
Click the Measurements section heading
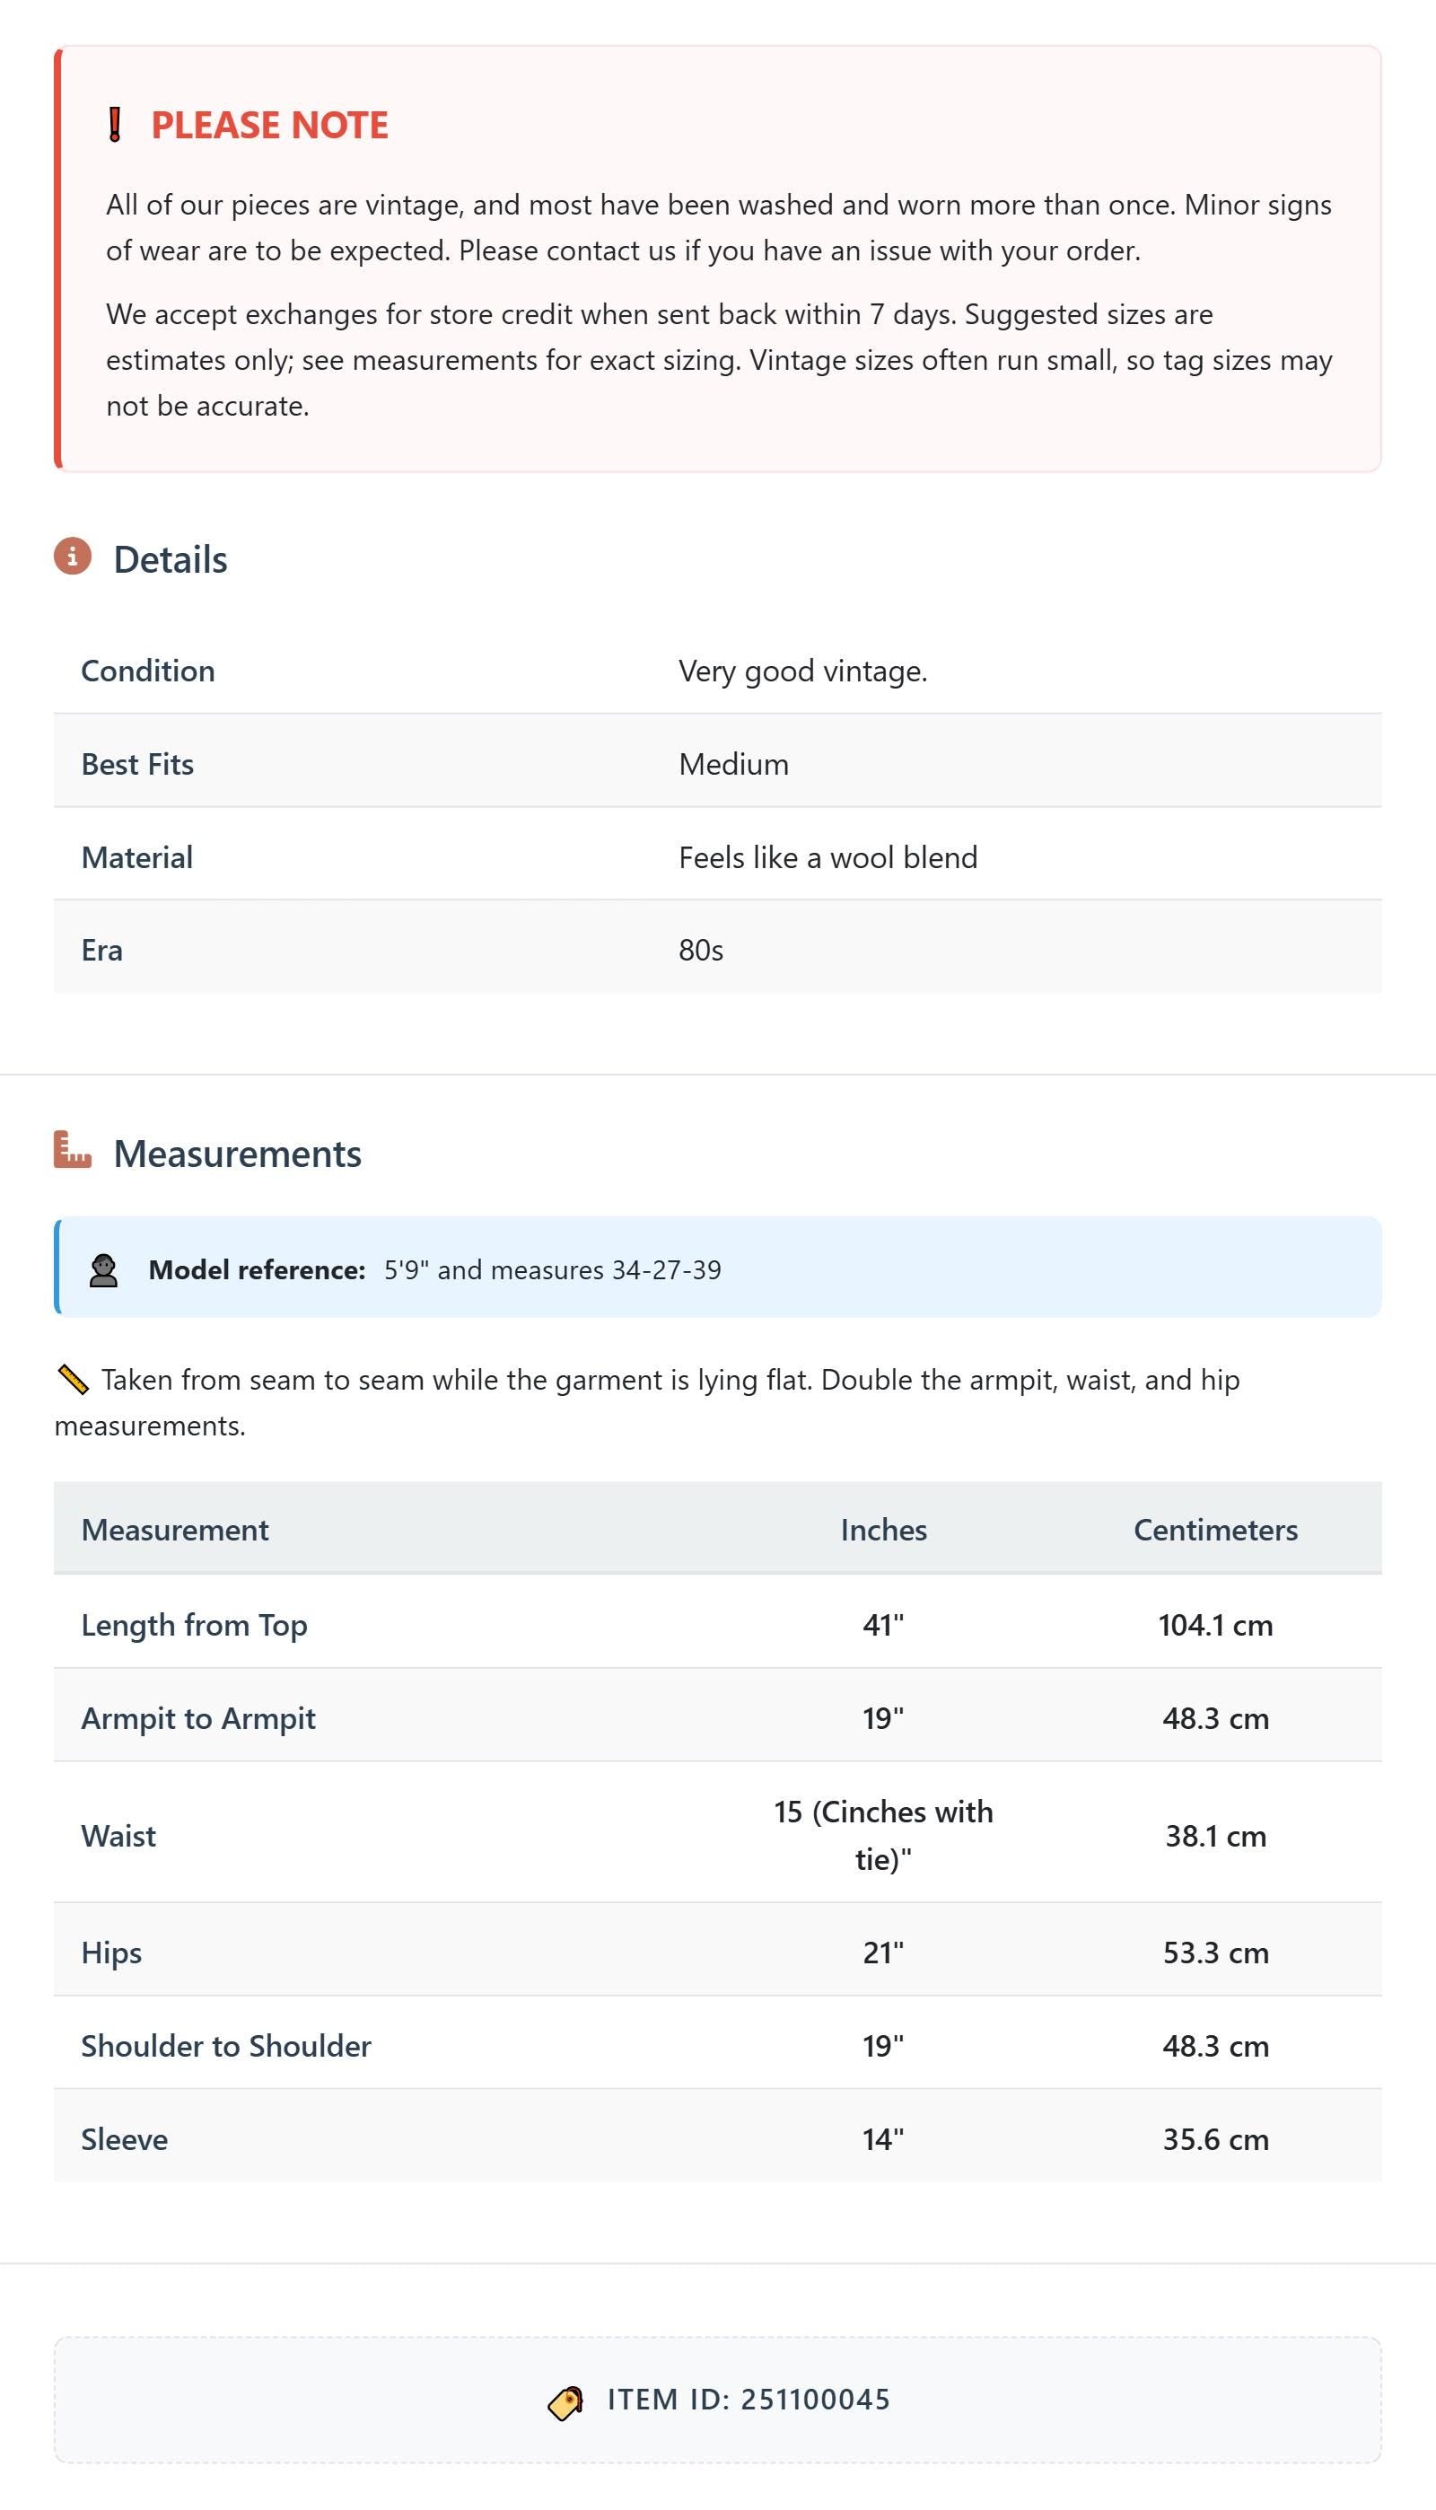pyautogui.click(x=238, y=1154)
